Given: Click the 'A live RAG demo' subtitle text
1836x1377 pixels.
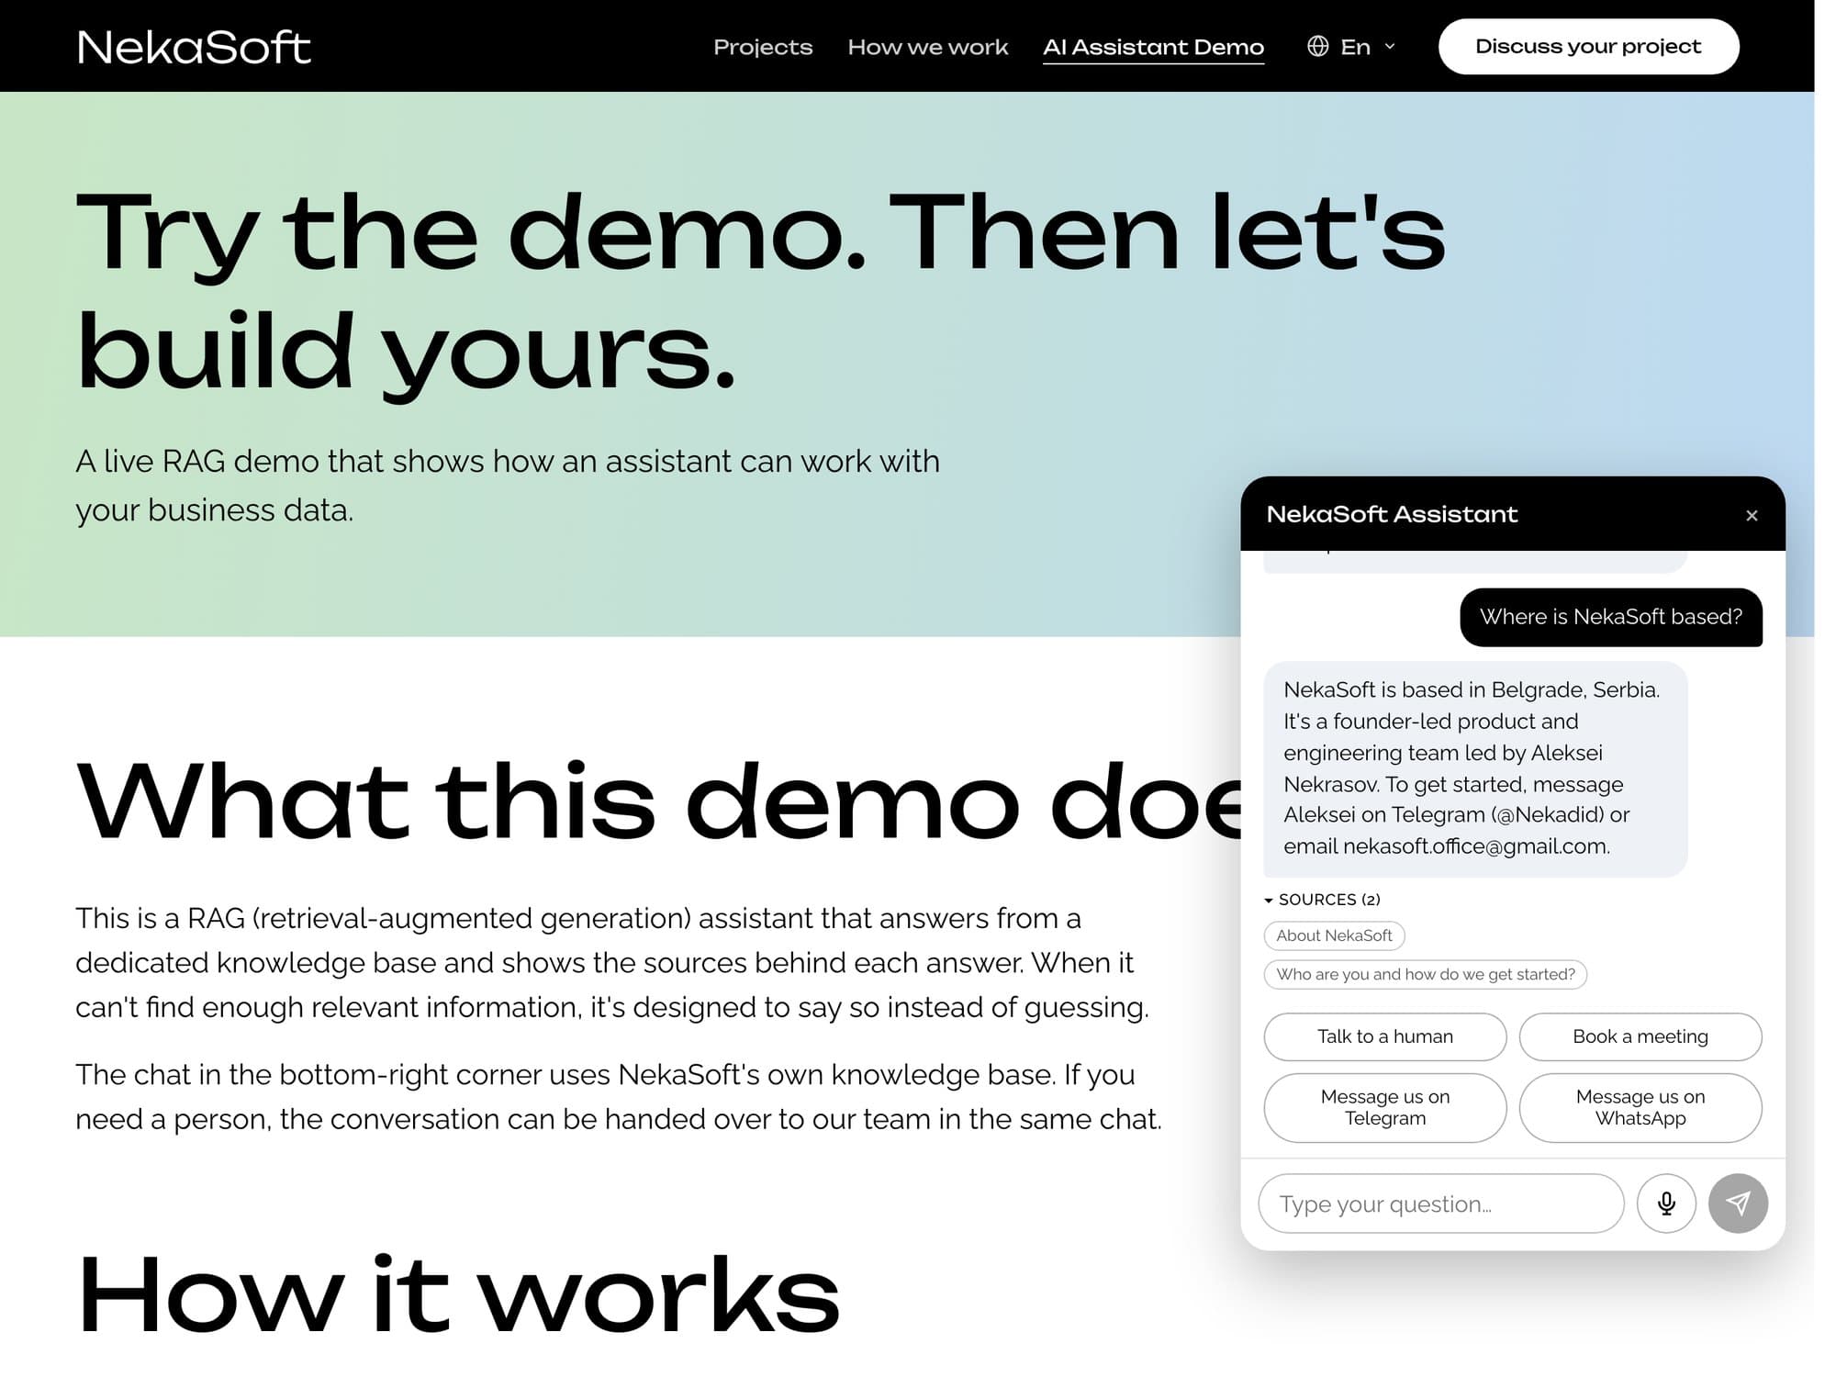Looking at the screenshot, I should pos(508,485).
